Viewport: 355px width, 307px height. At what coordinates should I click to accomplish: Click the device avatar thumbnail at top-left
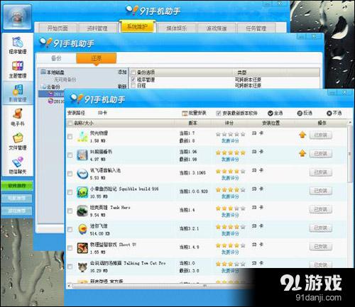click(x=17, y=16)
